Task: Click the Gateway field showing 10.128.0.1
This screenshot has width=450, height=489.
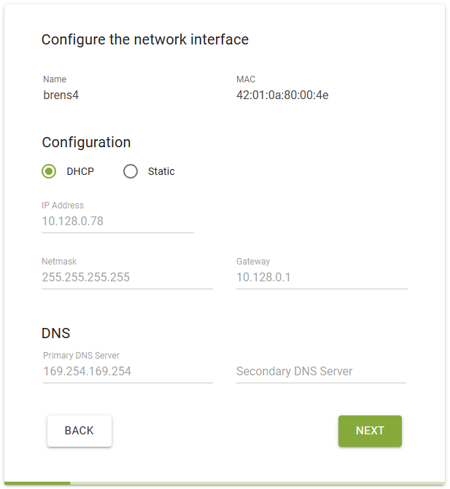Action: coord(321,277)
